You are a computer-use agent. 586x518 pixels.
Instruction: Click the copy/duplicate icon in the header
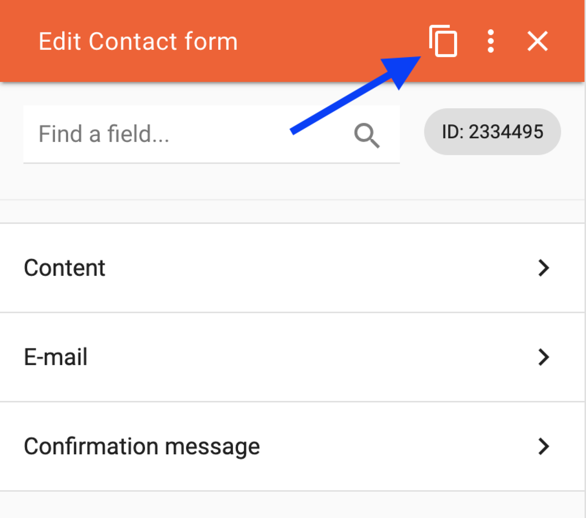pos(443,41)
